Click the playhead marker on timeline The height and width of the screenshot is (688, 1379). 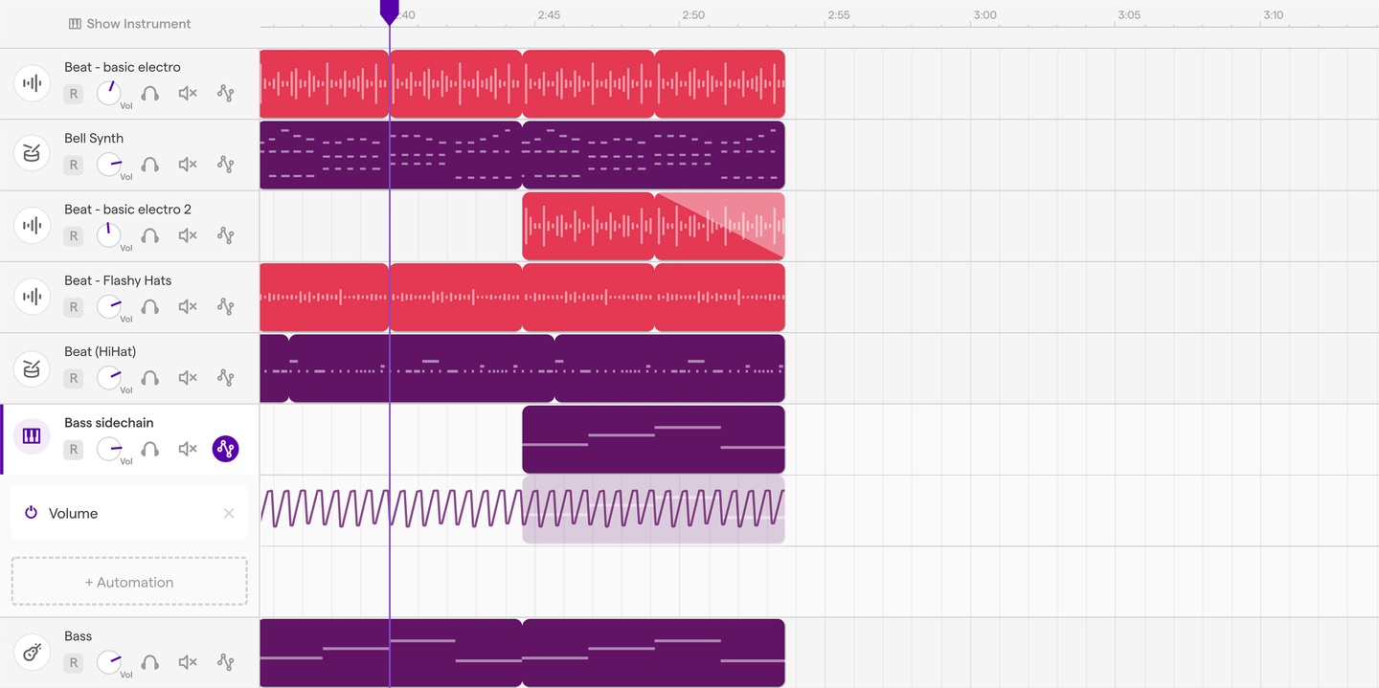tap(389, 11)
